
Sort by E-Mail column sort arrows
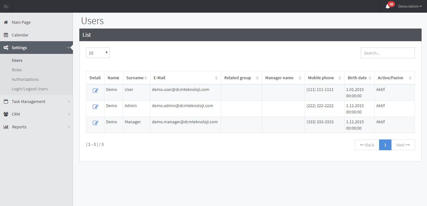pos(216,78)
